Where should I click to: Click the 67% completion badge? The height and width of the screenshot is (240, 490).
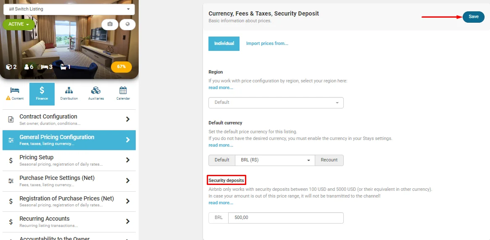point(121,67)
